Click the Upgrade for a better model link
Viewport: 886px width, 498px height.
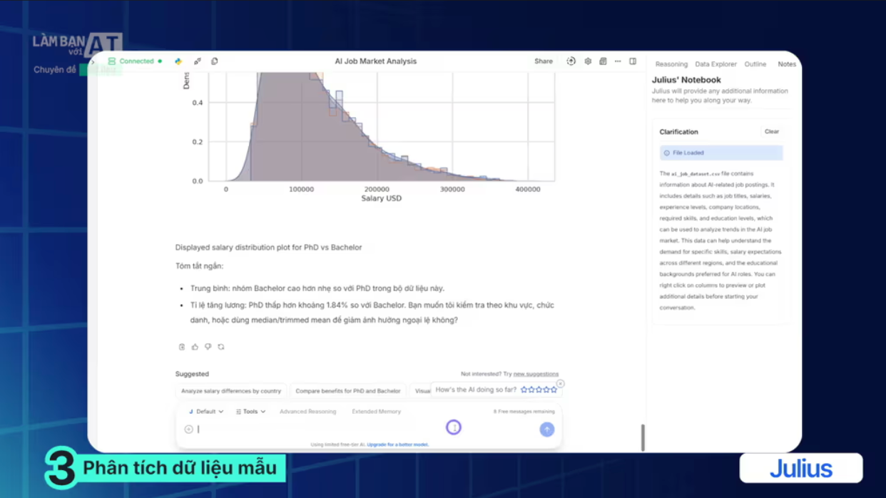coord(398,444)
